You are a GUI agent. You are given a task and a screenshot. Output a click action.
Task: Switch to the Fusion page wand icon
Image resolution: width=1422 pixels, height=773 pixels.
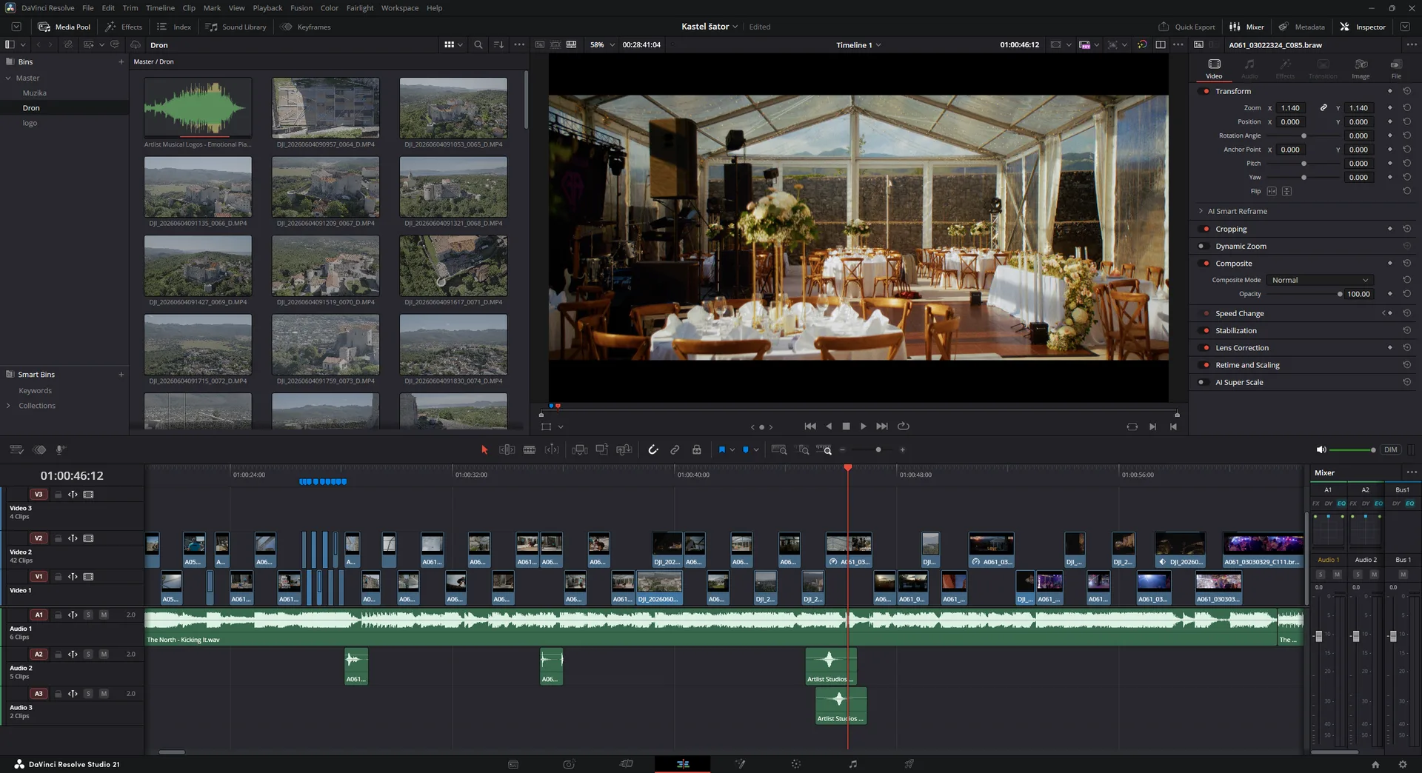pyautogui.click(x=740, y=764)
